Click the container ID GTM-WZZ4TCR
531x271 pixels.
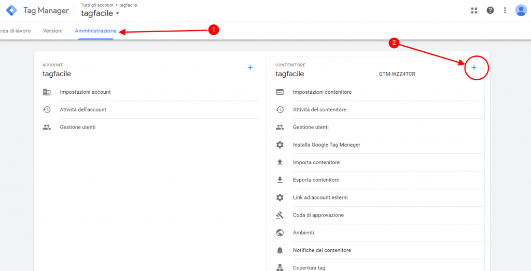pyautogui.click(x=397, y=74)
